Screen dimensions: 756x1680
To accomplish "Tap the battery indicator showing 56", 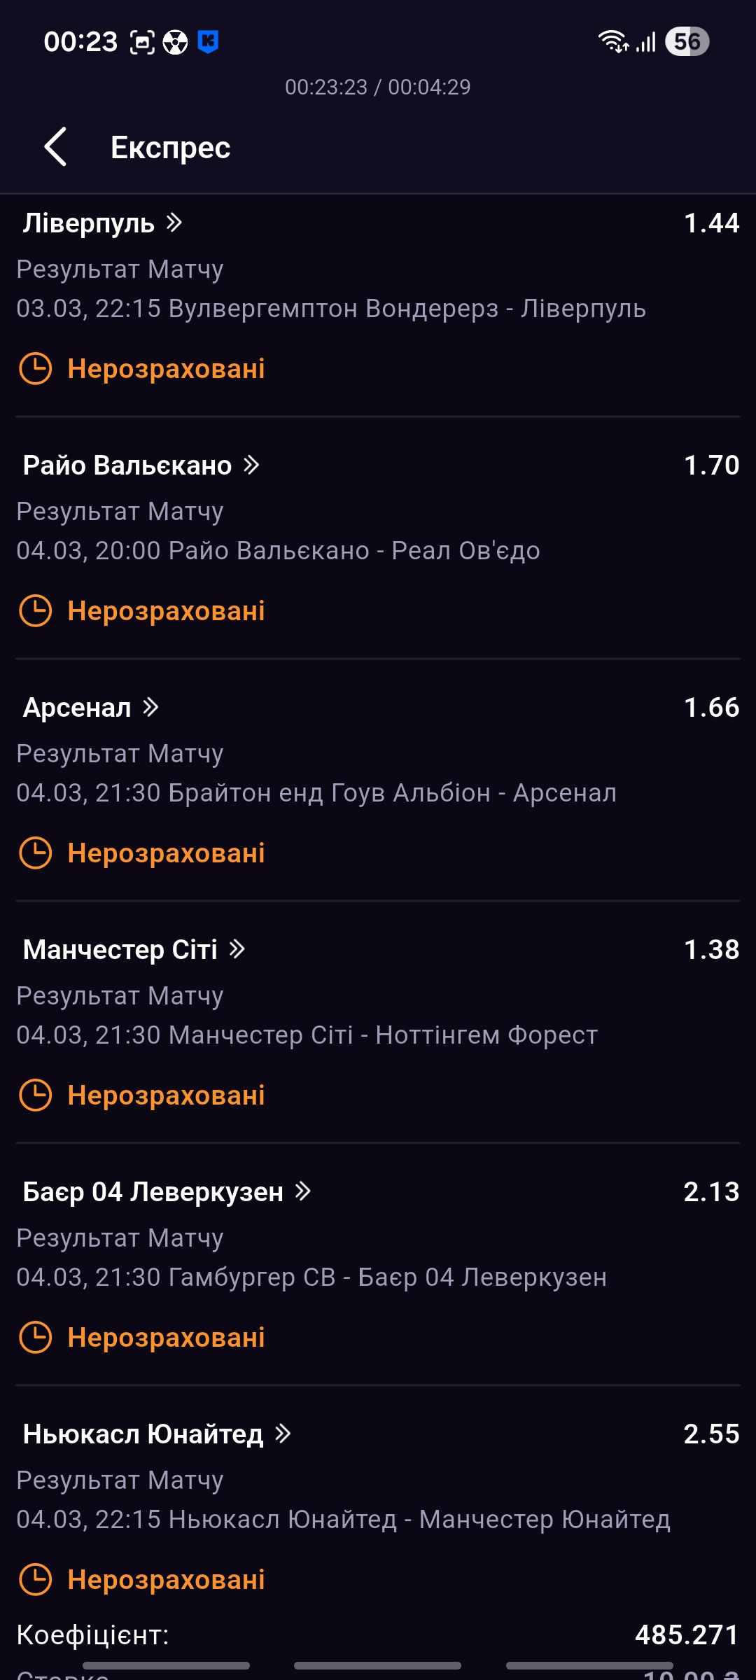I will coord(687,42).
